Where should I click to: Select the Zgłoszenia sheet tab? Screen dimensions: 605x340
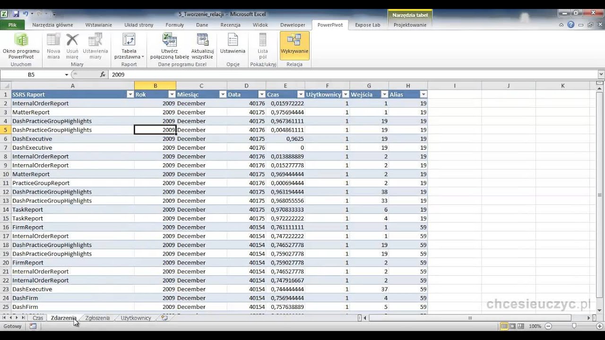97,318
